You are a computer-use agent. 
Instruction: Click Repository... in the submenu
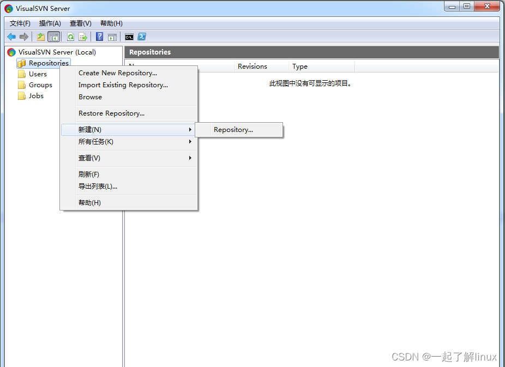(x=233, y=130)
